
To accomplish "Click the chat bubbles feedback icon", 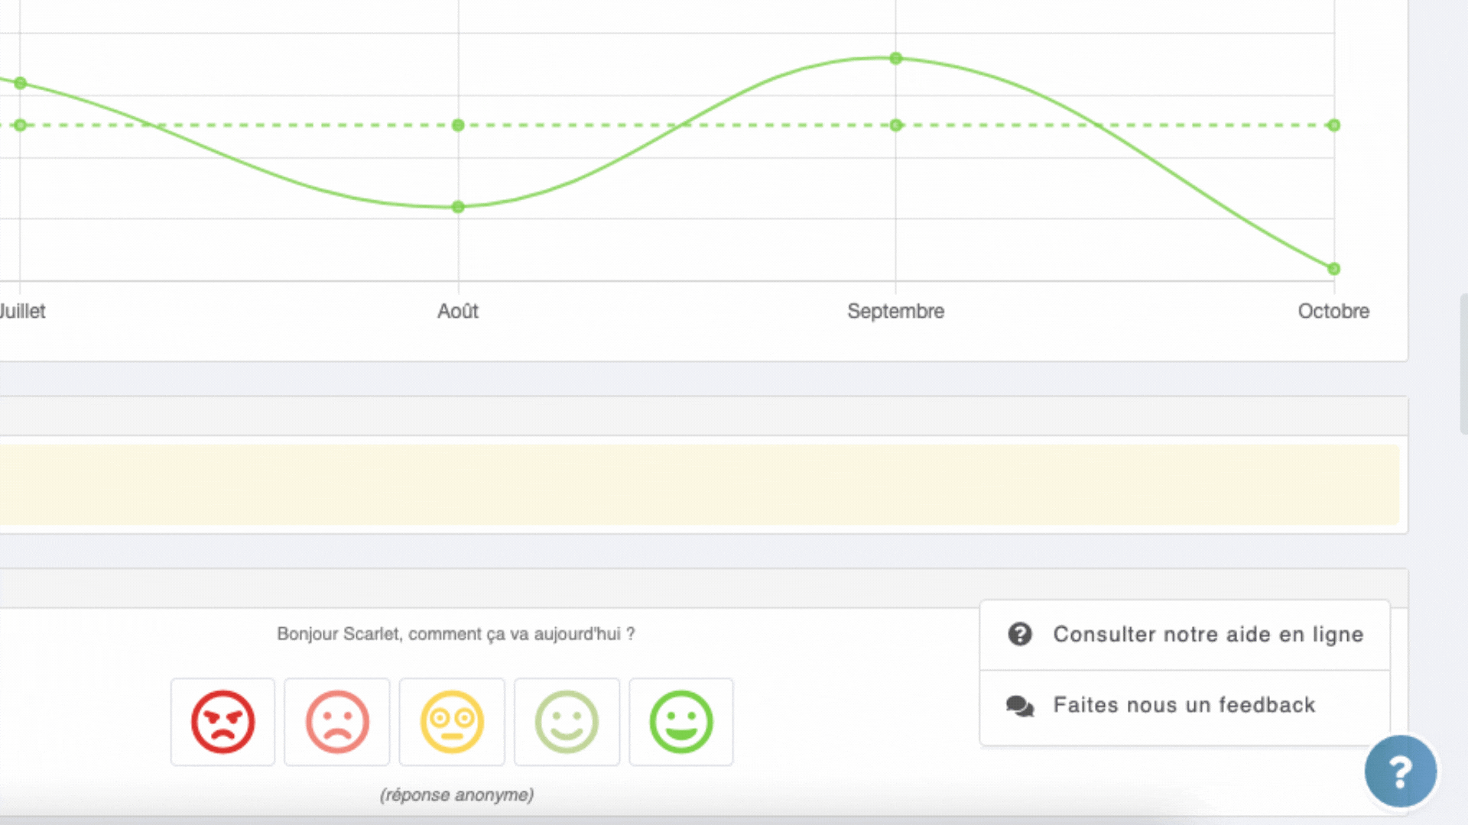I will [x=1020, y=705].
